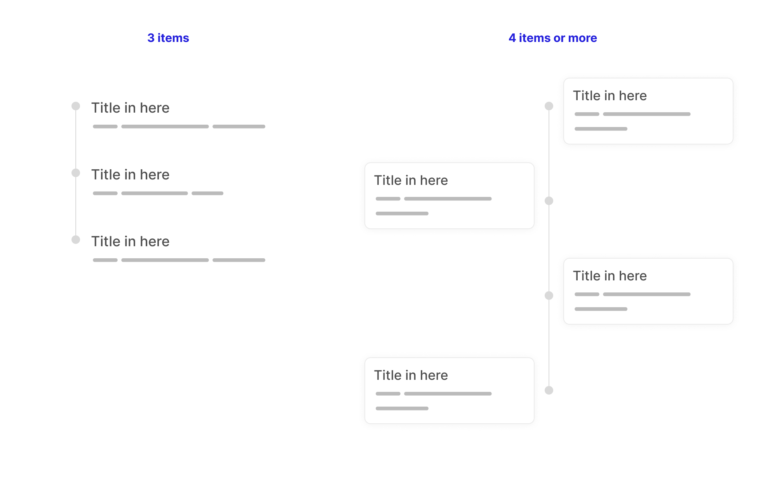Click the placeholder text under the first list title

tap(179, 127)
